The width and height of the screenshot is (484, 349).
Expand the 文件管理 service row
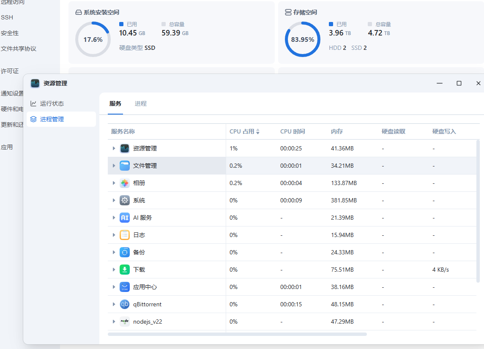tap(114, 166)
